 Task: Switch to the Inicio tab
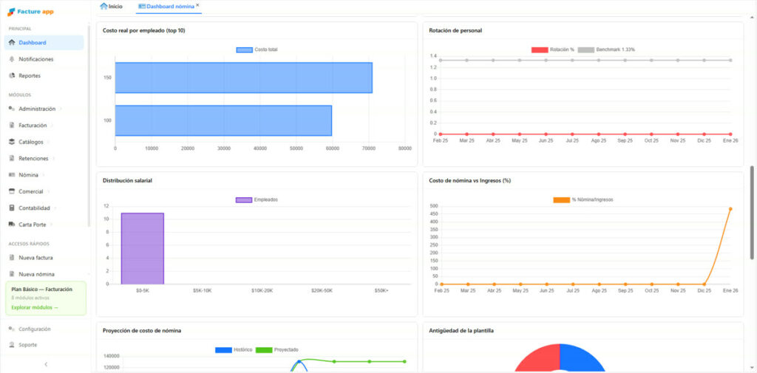(x=111, y=6)
